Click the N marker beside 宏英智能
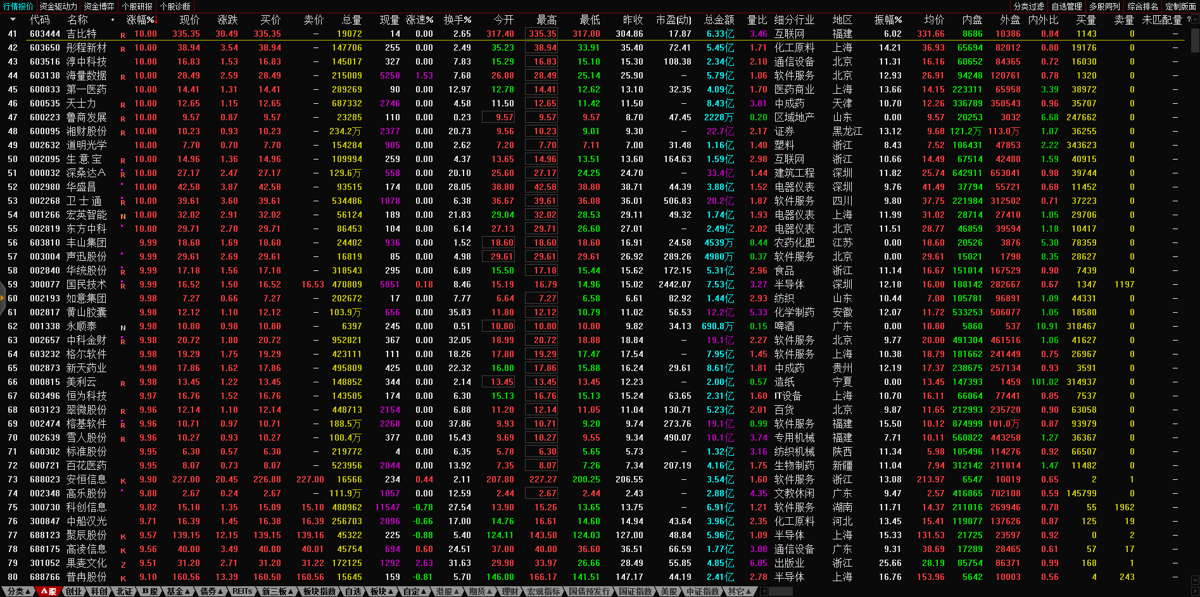Viewport: 1200px width, 597px height. (x=123, y=216)
